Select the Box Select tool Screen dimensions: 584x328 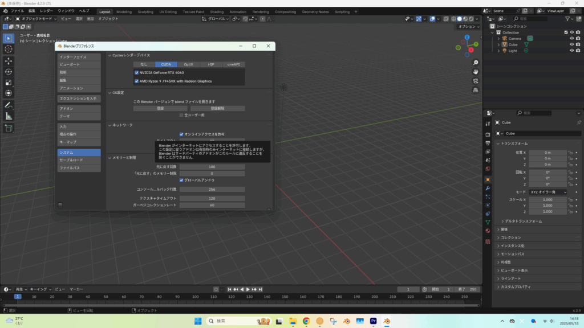point(9,38)
